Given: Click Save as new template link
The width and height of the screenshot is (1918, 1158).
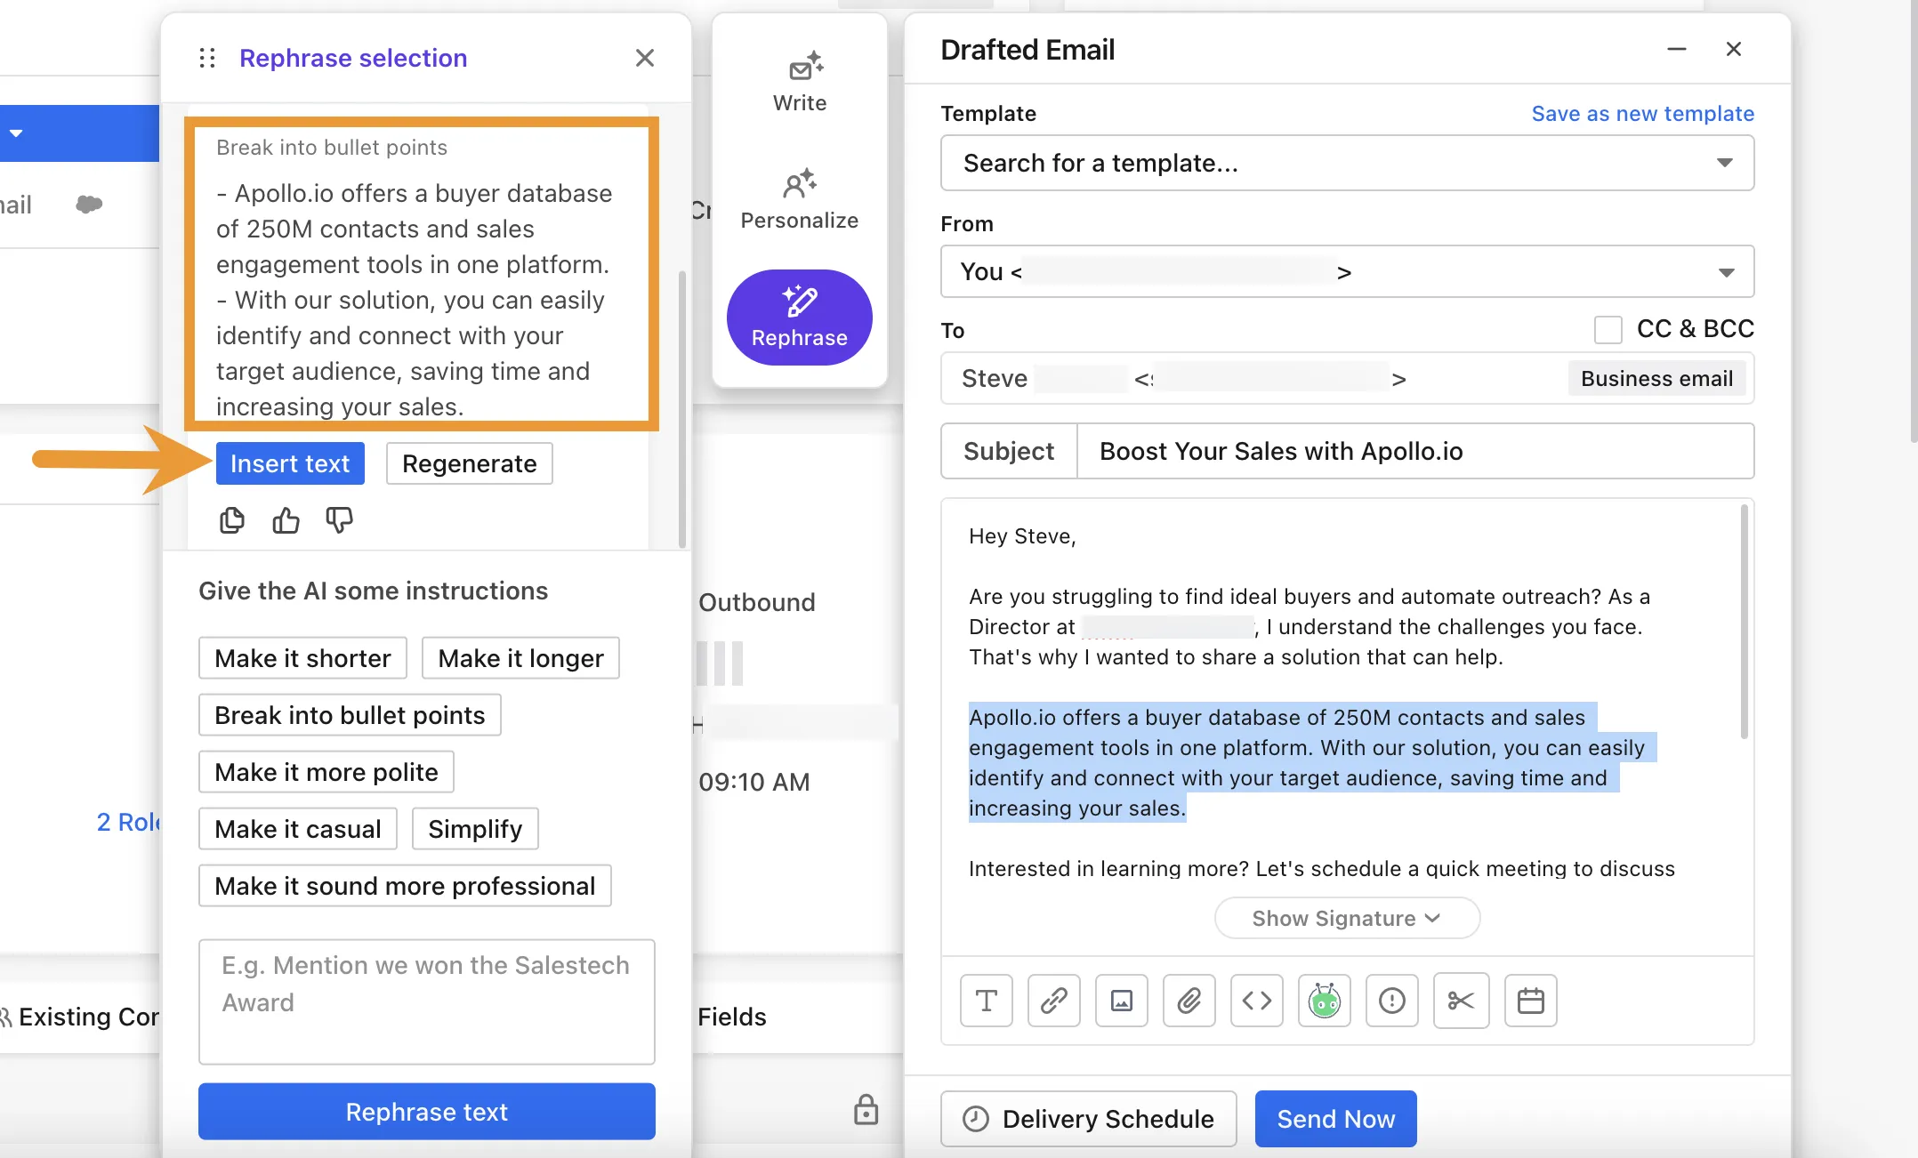Looking at the screenshot, I should 1642,114.
